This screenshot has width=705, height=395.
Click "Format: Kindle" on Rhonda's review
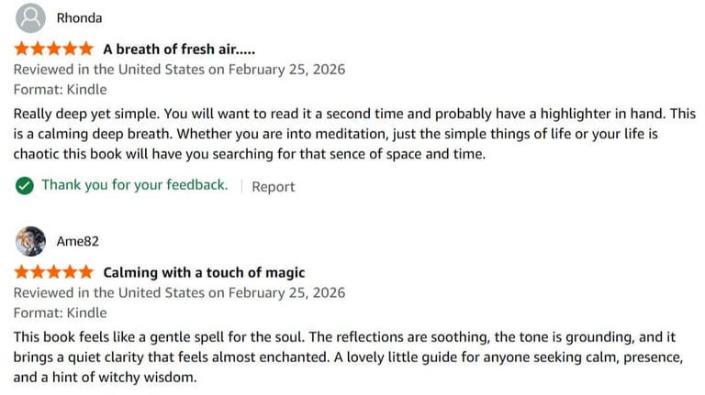click(60, 90)
